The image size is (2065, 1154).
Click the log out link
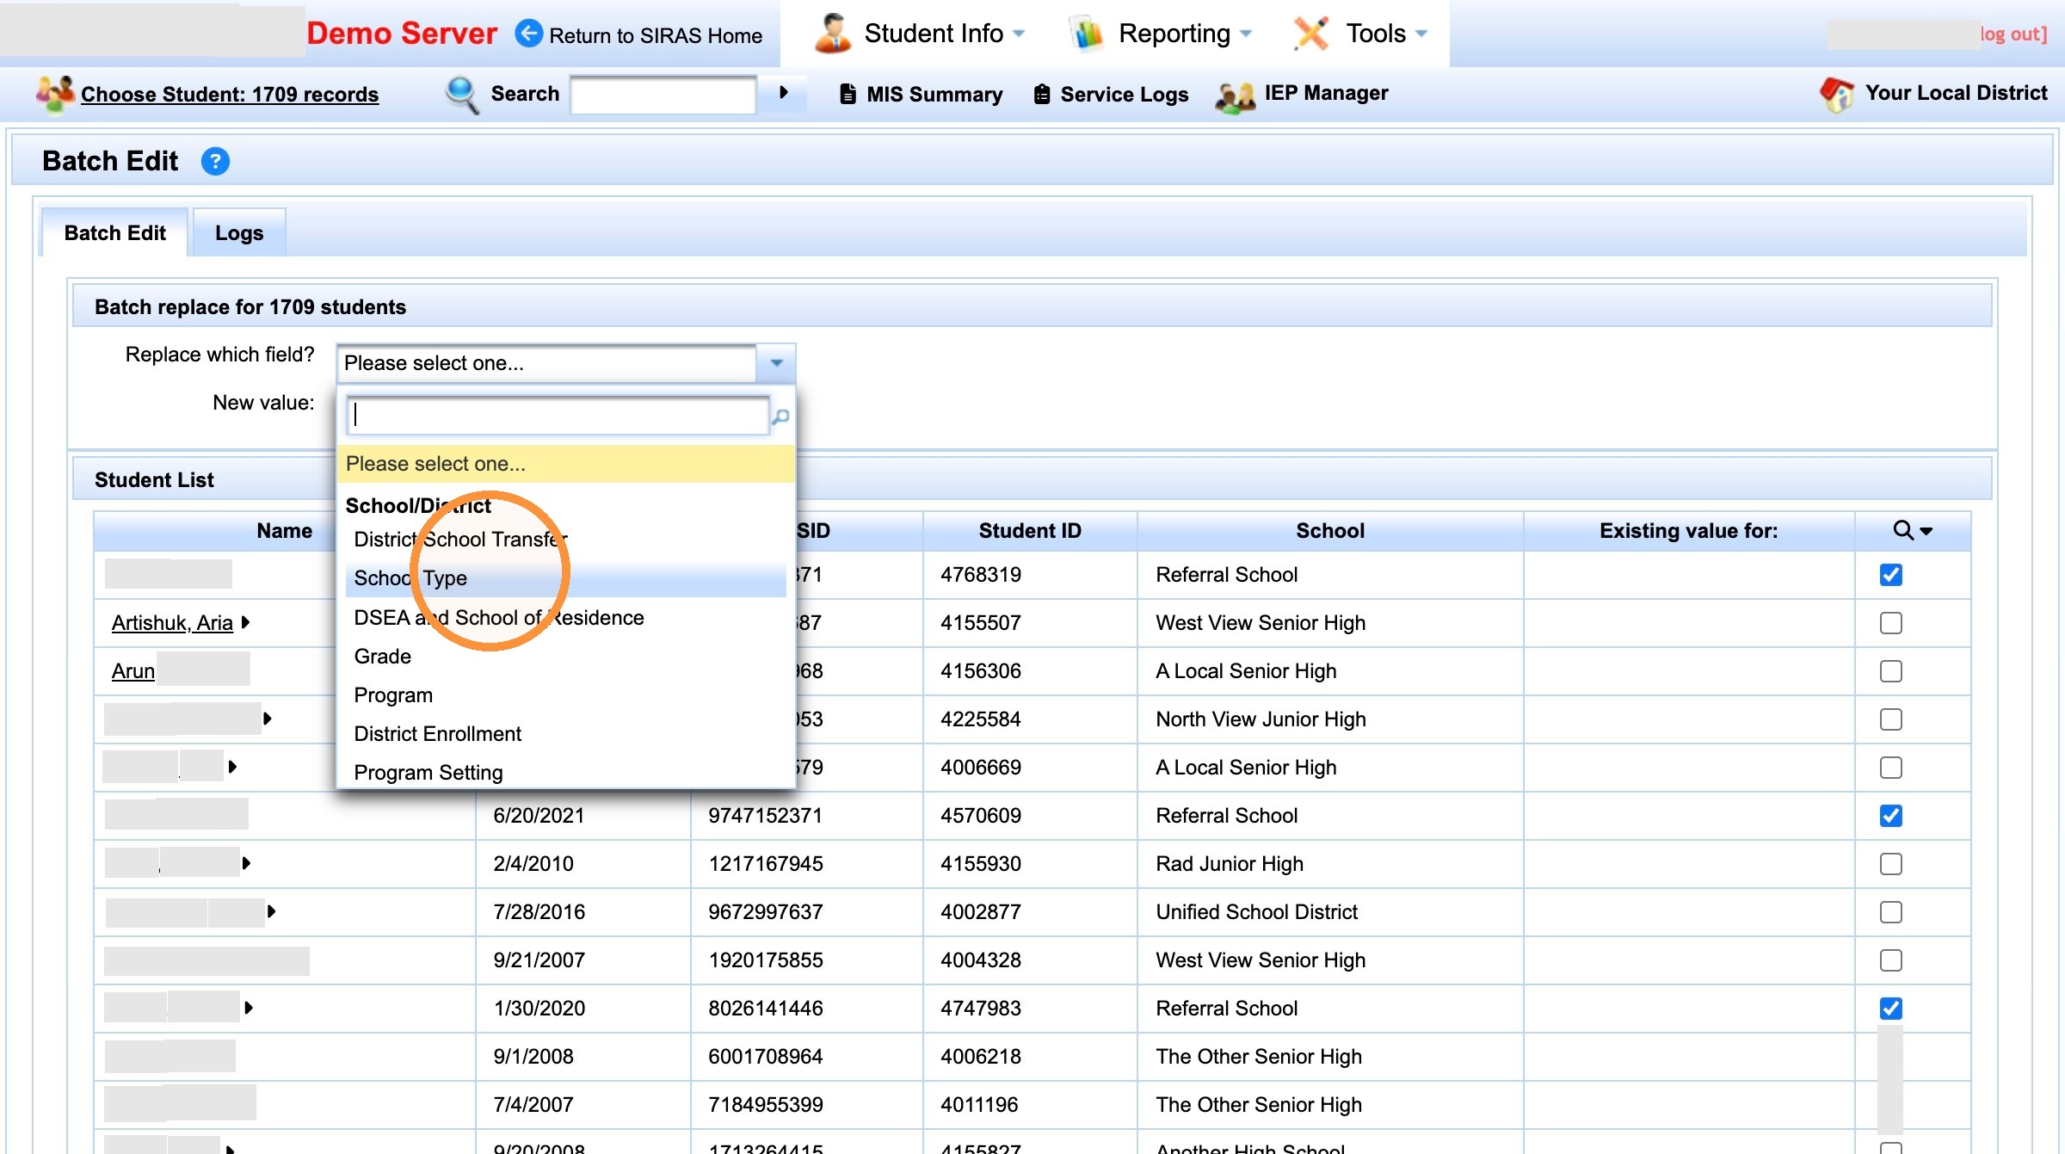point(2013,34)
